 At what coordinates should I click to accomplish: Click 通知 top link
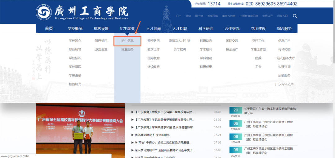tap(188, 16)
